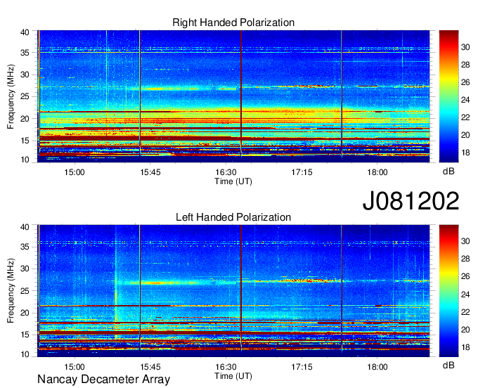Click the lower colorbar scale
Screen dimensions: 478x388
(448, 291)
